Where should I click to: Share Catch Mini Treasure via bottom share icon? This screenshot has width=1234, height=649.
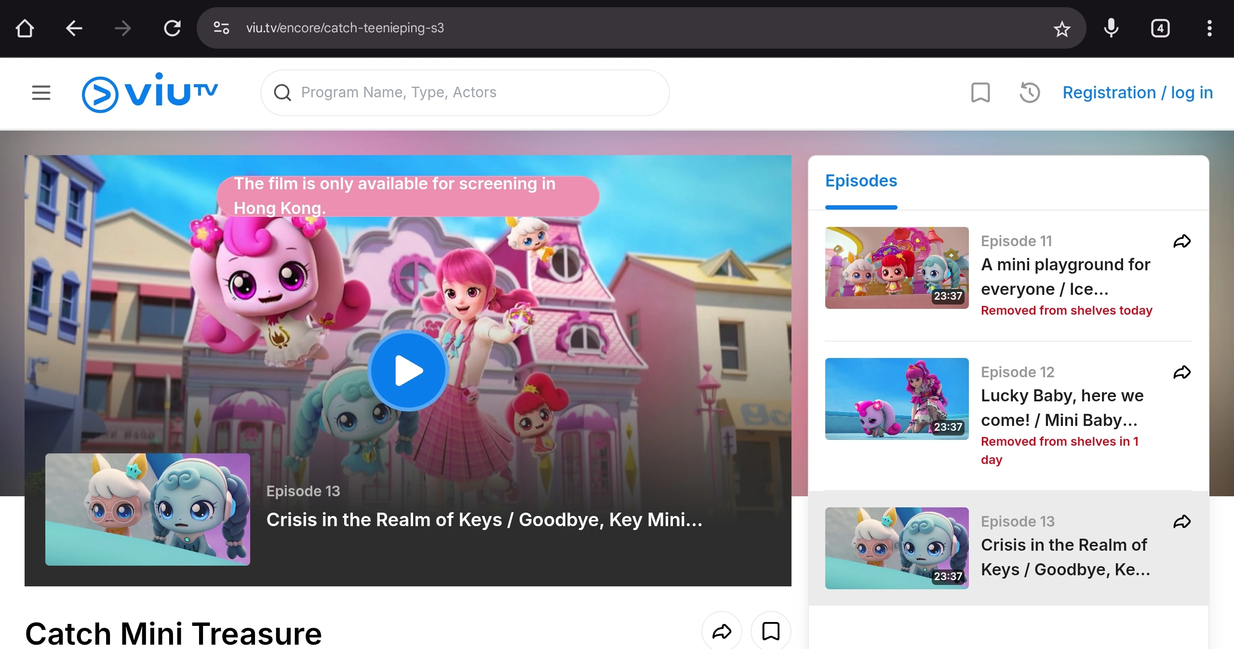[x=722, y=632]
